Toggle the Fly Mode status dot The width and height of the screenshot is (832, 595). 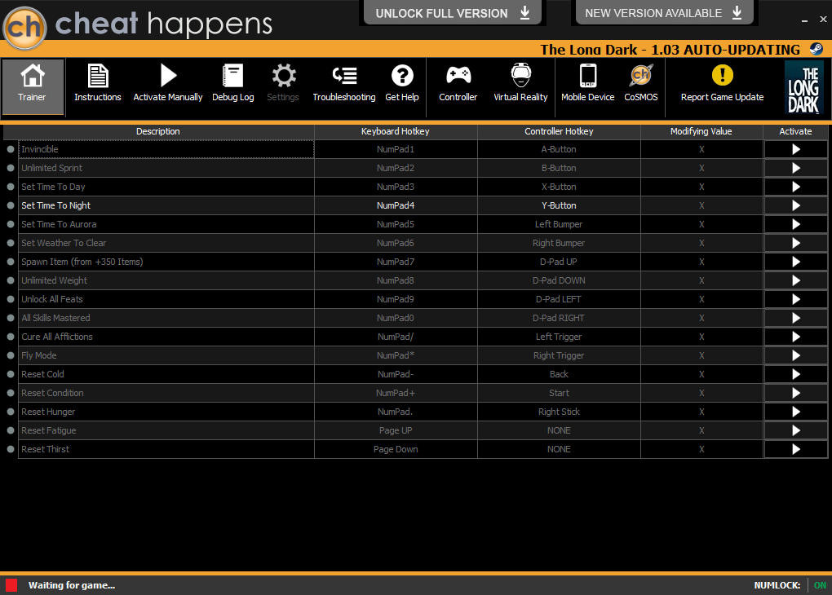point(10,355)
